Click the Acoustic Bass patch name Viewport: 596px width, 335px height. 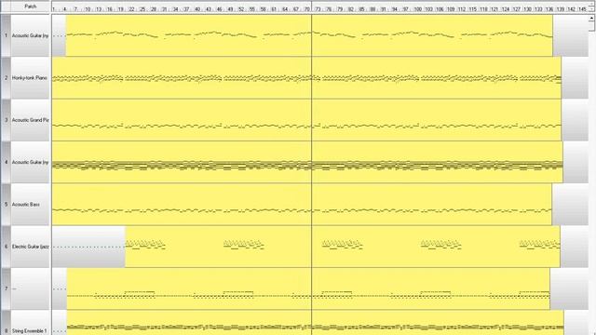[26, 205]
